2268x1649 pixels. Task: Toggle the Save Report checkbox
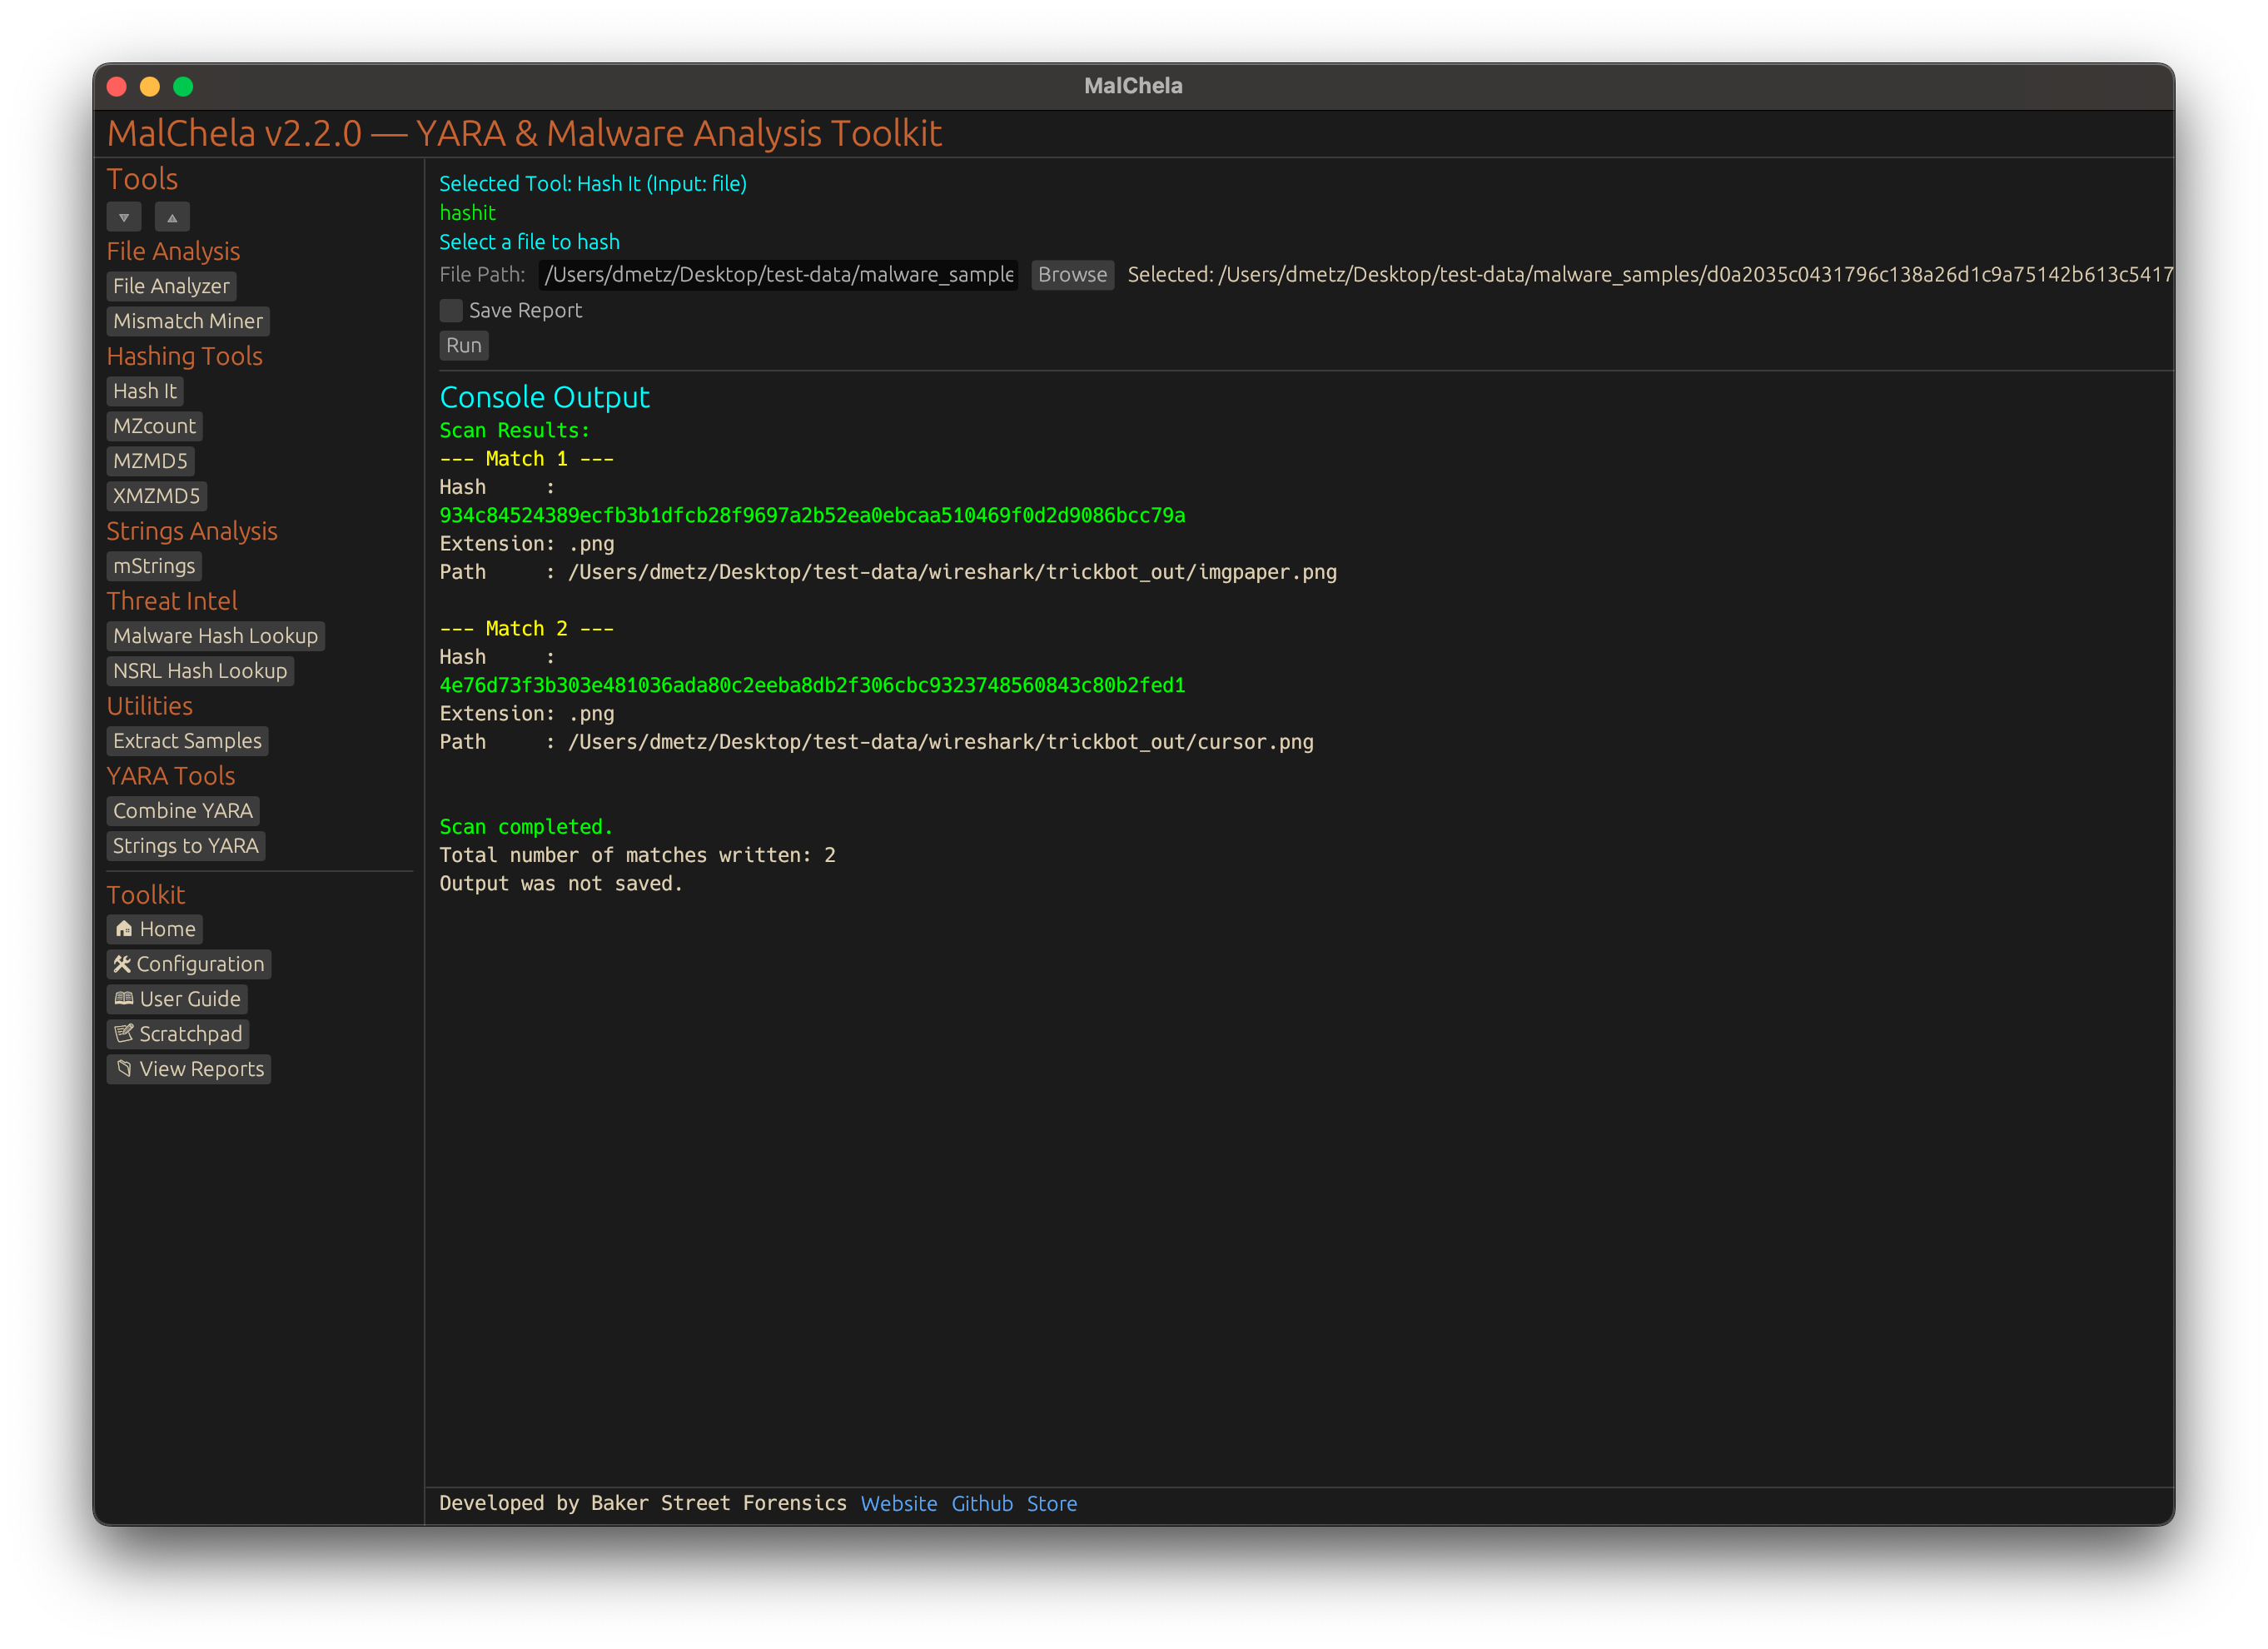click(451, 311)
